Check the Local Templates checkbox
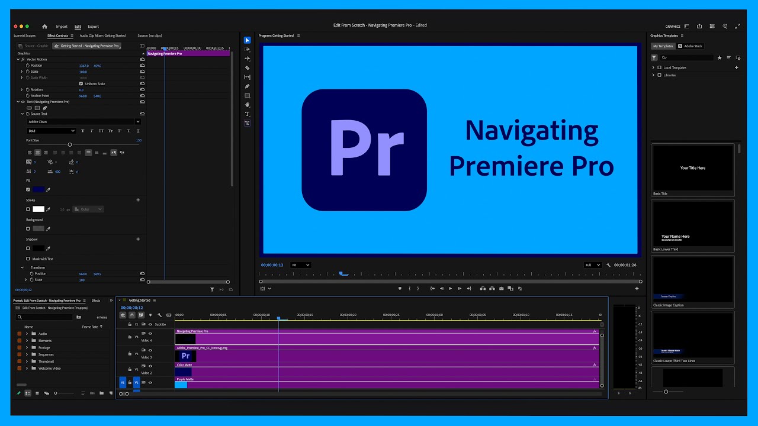The width and height of the screenshot is (758, 426). (x=659, y=67)
